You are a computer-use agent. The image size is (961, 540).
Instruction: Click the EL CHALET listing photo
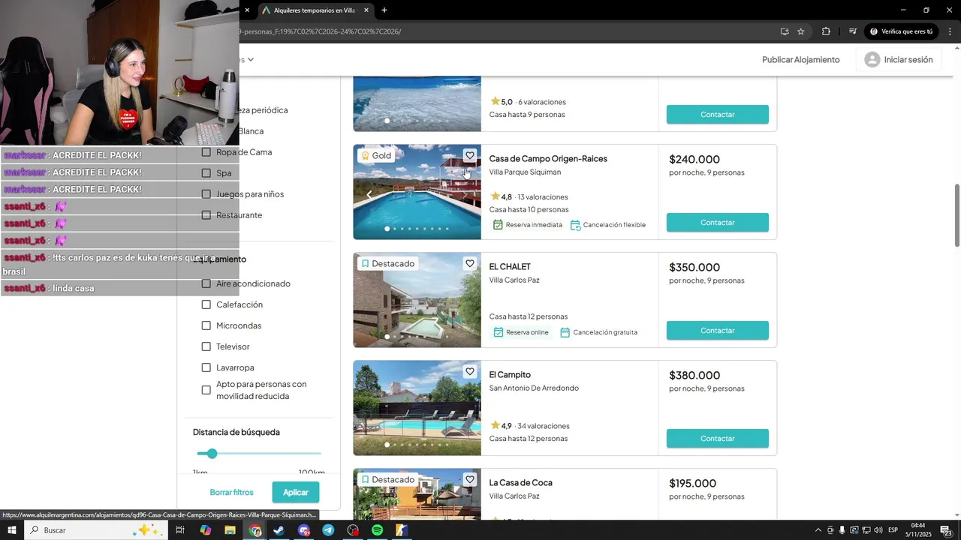[417, 300]
